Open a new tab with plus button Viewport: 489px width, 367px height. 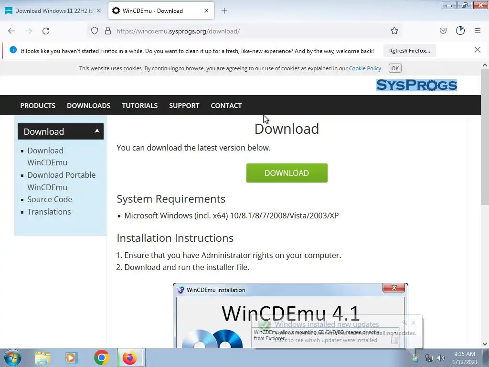click(x=224, y=11)
